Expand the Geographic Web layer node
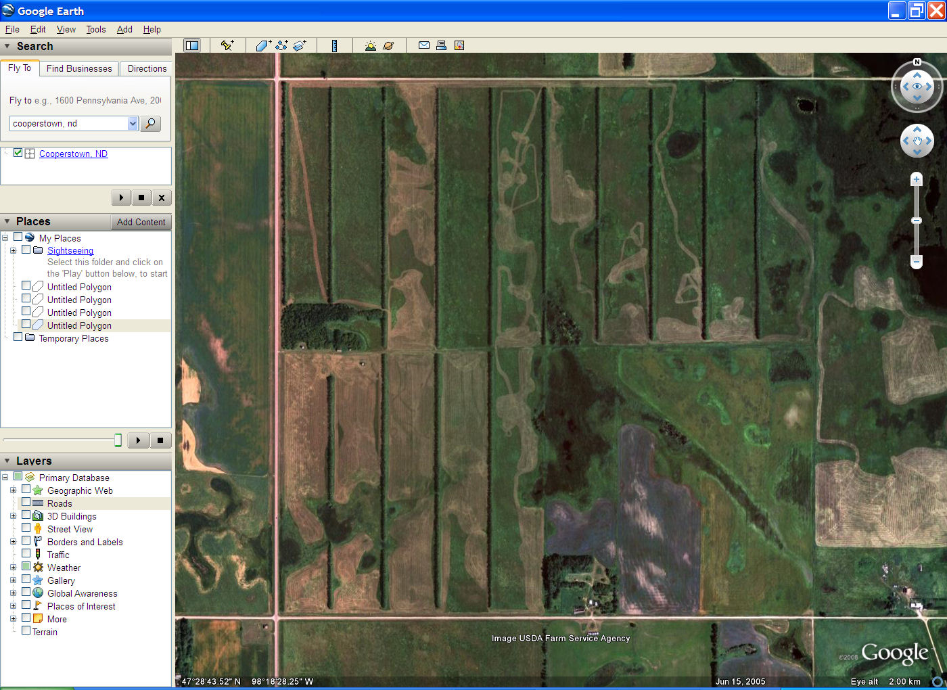Screen dimensions: 947x690 click(13, 490)
